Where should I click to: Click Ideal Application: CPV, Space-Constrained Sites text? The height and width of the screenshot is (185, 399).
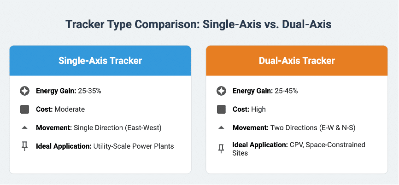(299, 149)
